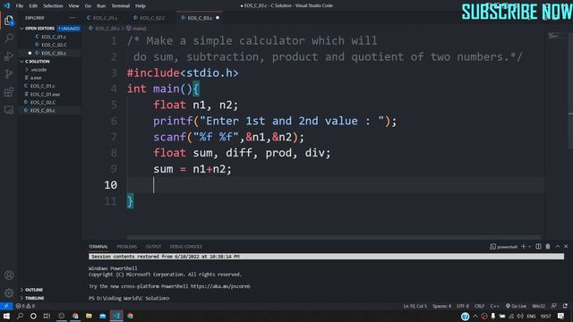Open the yellow file manager icon in taskbar
Image resolution: width=573 pixels, height=322 pixels.
pyautogui.click(x=89, y=316)
